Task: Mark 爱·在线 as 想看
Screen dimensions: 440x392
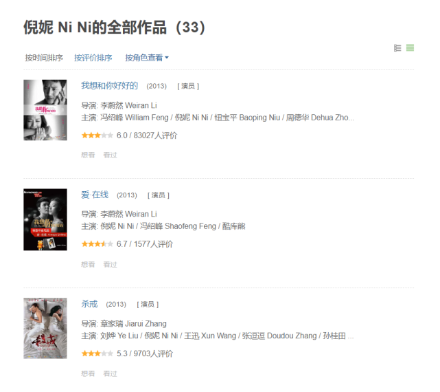Action: coord(88,264)
